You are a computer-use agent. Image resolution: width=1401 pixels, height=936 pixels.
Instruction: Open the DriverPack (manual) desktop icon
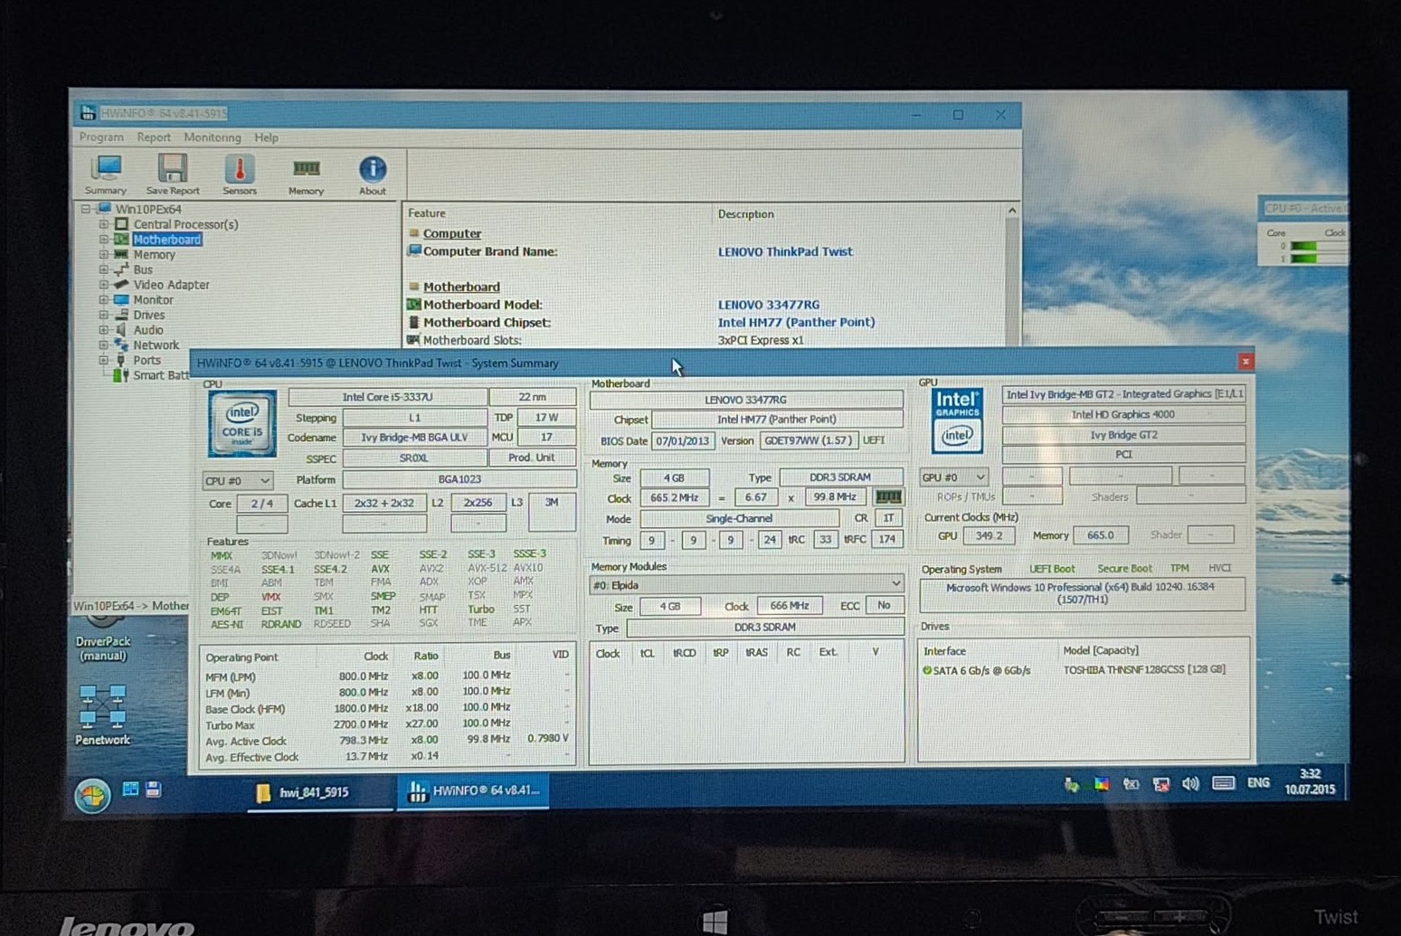[x=102, y=637]
